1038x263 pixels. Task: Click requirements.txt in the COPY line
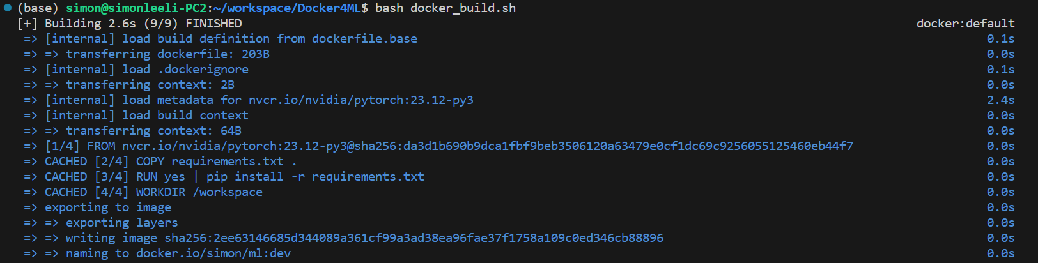[x=228, y=162]
